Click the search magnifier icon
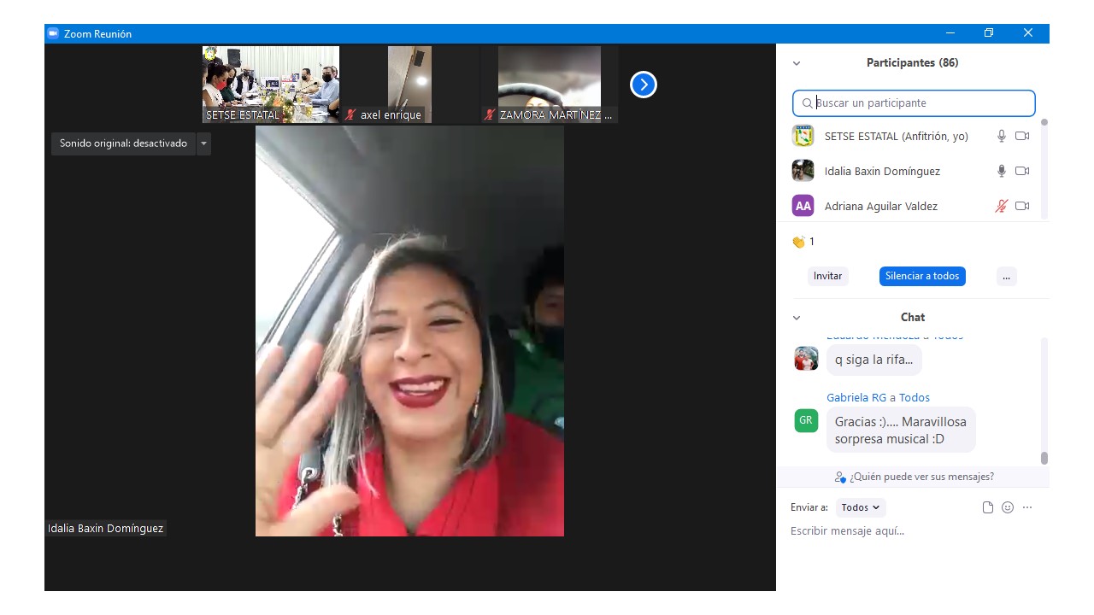The height and width of the screenshot is (615, 1094). [807, 103]
